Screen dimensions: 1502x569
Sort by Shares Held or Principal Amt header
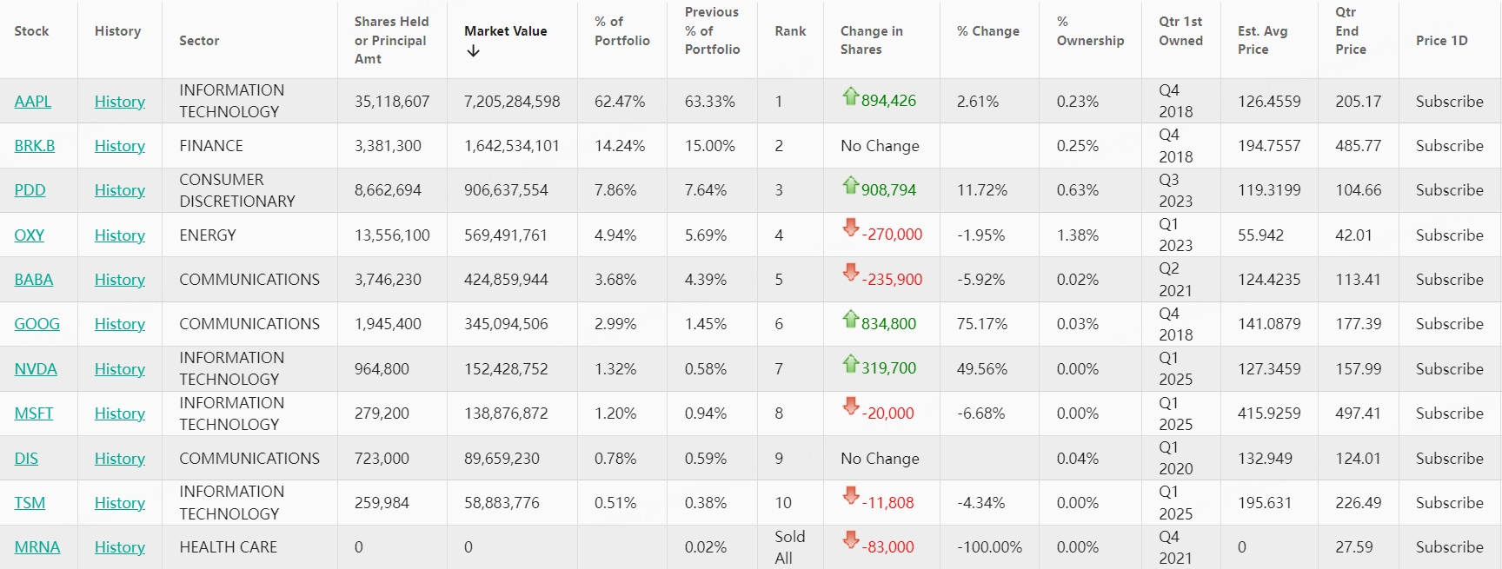point(391,40)
